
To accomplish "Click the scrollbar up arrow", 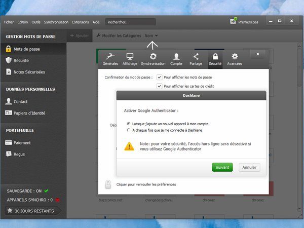I will click(x=299, y=46).
